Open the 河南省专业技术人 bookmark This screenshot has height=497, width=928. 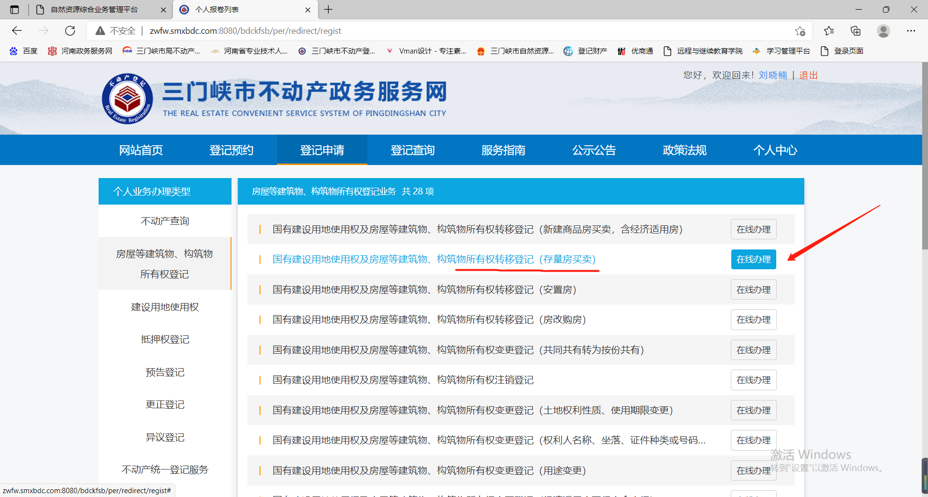[249, 51]
